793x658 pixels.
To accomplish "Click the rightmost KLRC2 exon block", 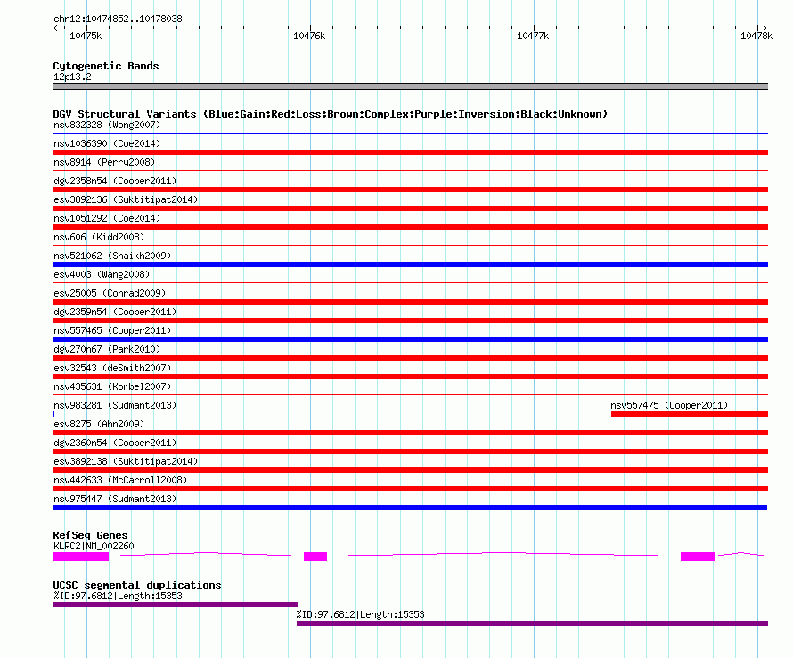I will (698, 556).
